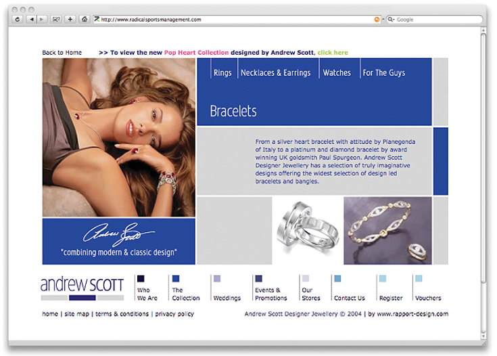Click Back to Home link
This screenshot has width=497, height=356.
pyautogui.click(x=62, y=53)
